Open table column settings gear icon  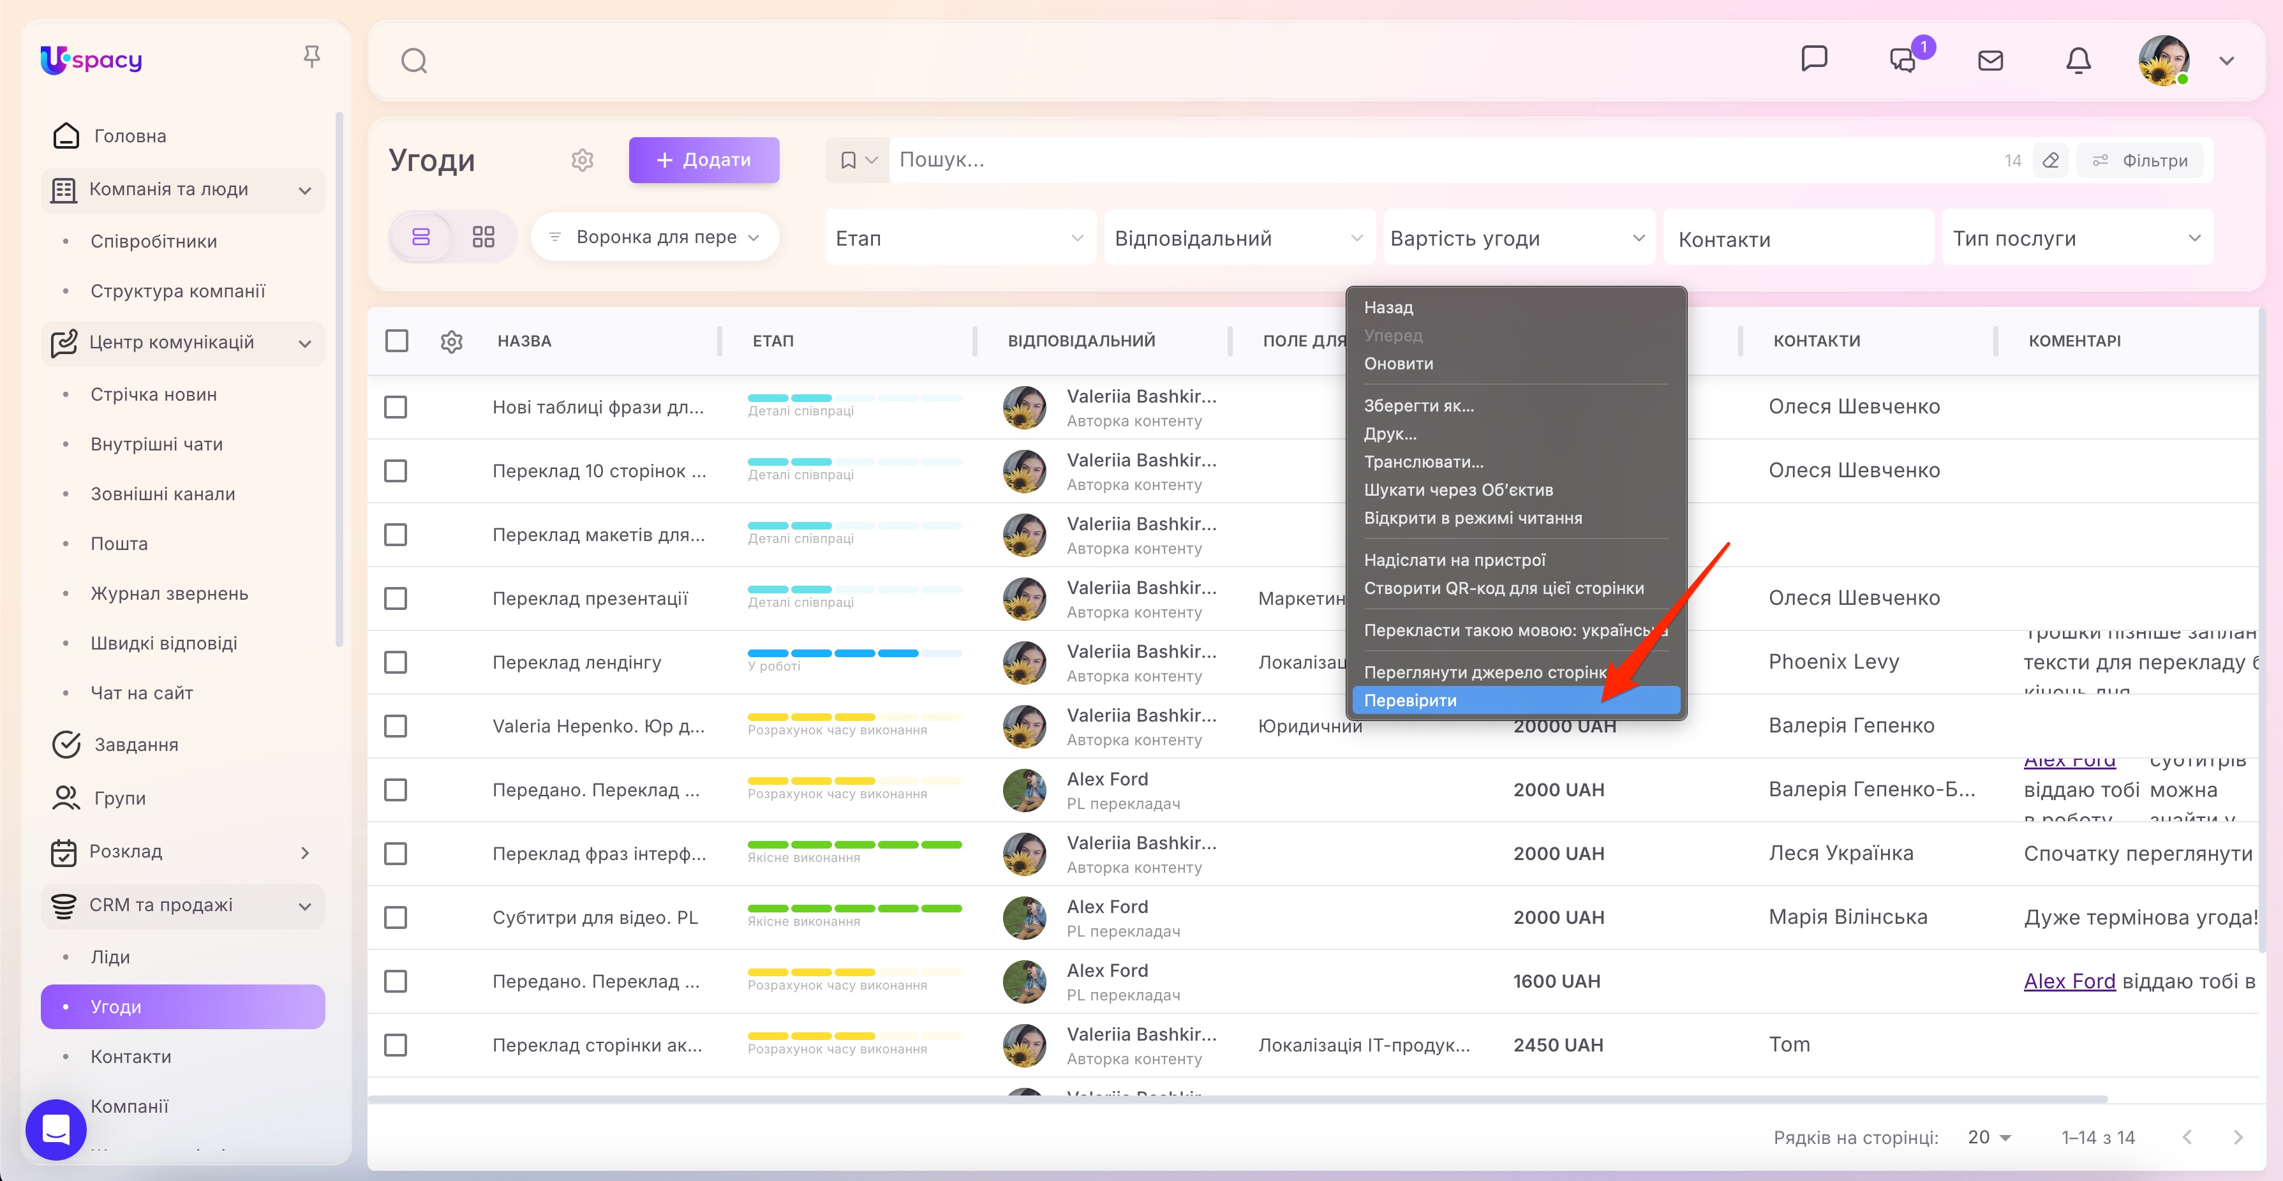coord(451,341)
